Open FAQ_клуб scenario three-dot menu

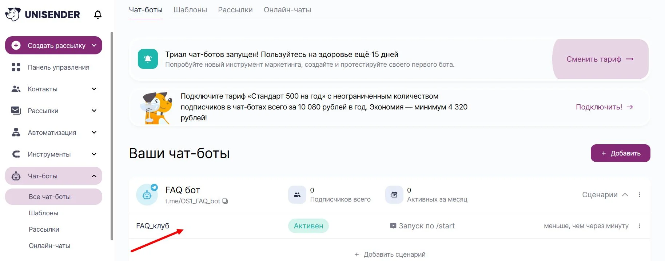639,226
